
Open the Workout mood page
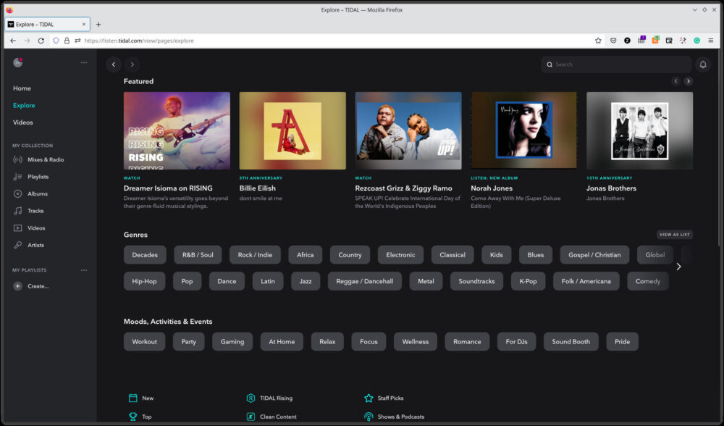pos(144,341)
